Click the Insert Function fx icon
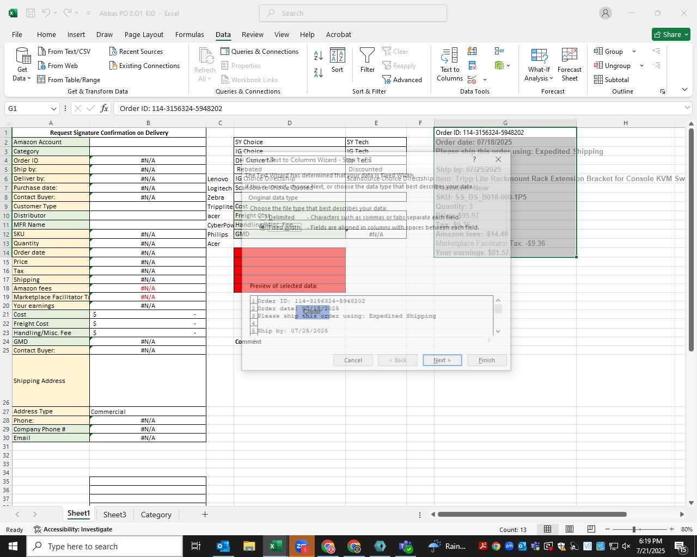697x557 pixels. tap(104, 108)
